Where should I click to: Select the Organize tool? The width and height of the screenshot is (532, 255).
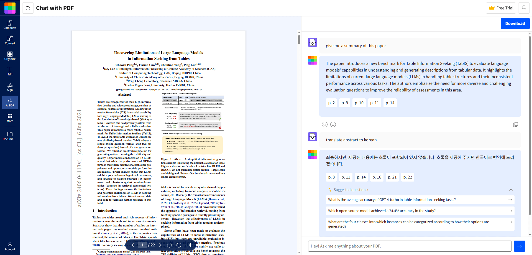point(10,56)
